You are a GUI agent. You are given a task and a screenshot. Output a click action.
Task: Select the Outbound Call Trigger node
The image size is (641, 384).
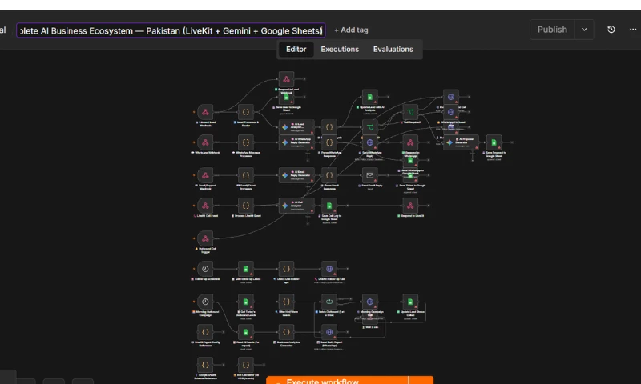click(205, 238)
